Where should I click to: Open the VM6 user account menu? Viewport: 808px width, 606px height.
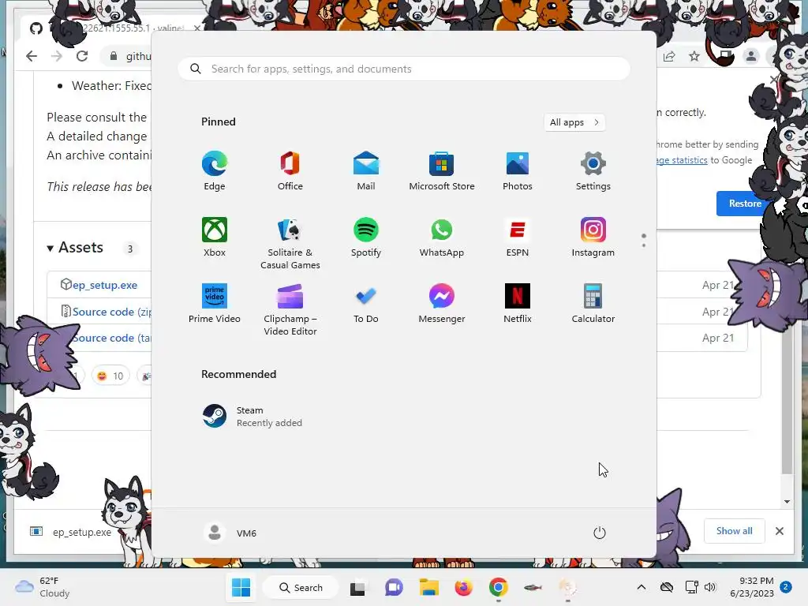(x=230, y=533)
